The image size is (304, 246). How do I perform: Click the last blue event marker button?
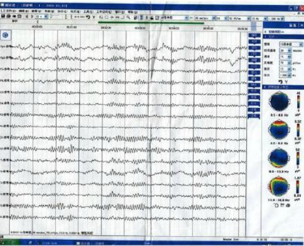[x=254, y=116]
